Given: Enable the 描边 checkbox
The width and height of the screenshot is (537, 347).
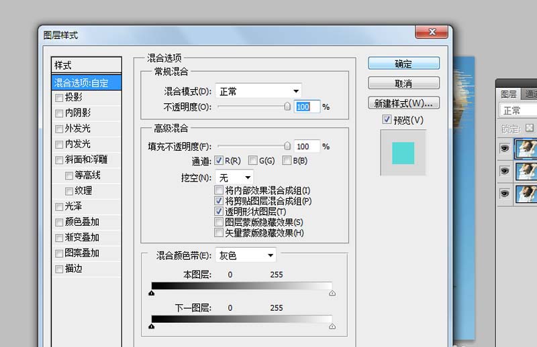Looking at the screenshot, I should [x=59, y=269].
